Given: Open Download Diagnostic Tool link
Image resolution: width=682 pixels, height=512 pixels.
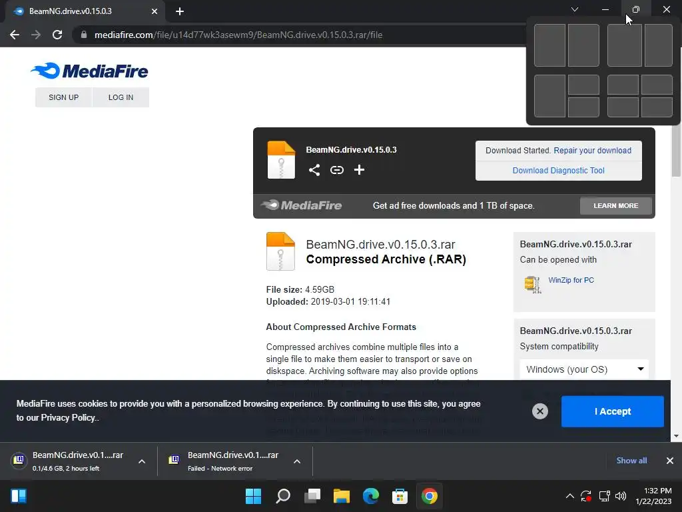Looking at the screenshot, I should click(x=559, y=170).
